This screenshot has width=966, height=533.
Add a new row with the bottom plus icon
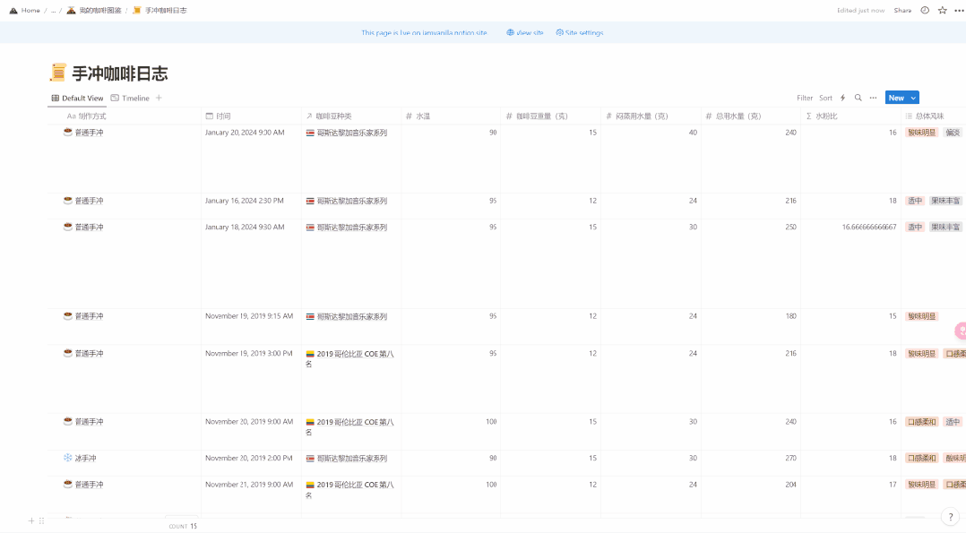pyautogui.click(x=31, y=520)
